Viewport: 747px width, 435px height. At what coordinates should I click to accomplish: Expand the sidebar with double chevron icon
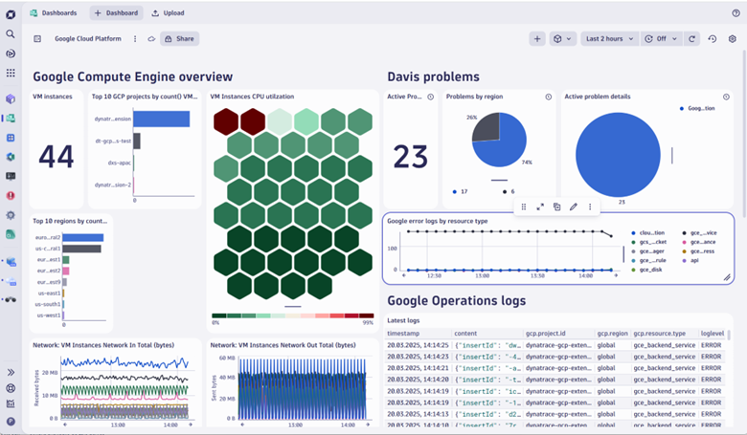click(11, 372)
